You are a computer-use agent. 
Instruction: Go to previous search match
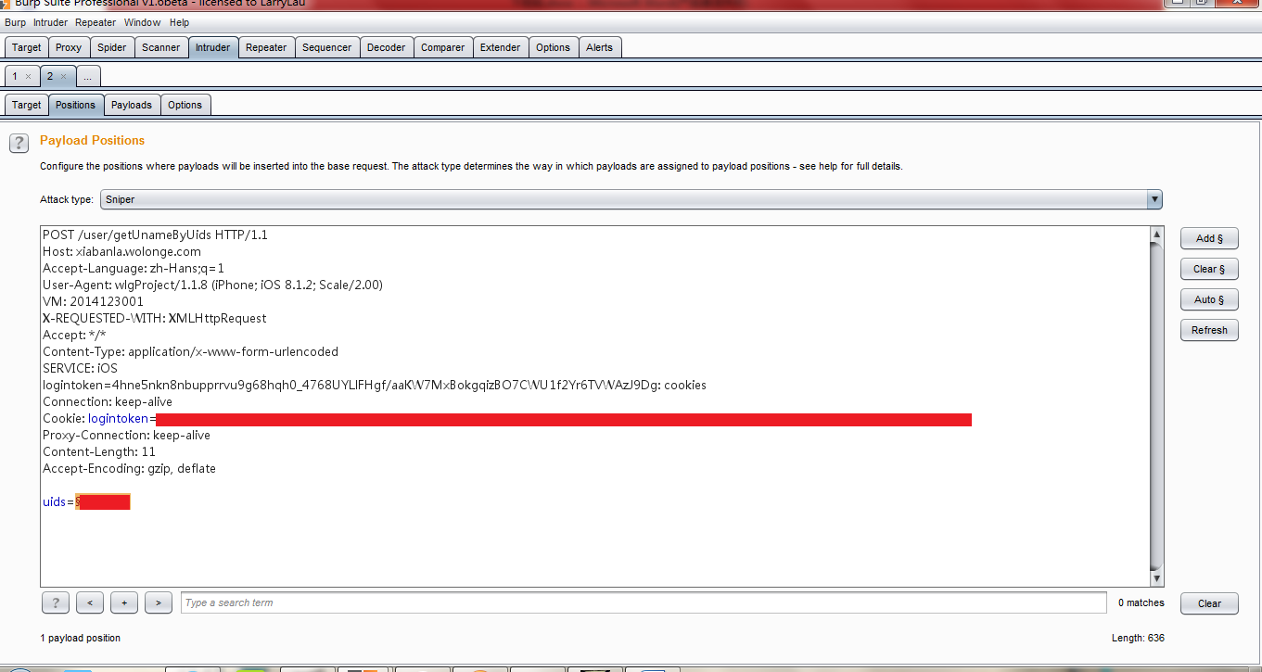point(90,602)
